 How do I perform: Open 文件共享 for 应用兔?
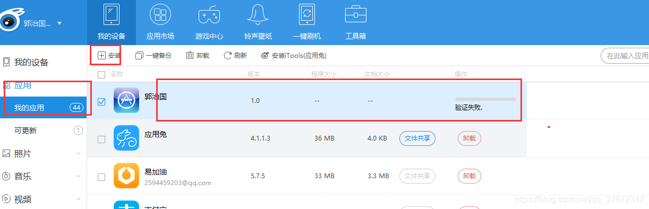pos(417,138)
